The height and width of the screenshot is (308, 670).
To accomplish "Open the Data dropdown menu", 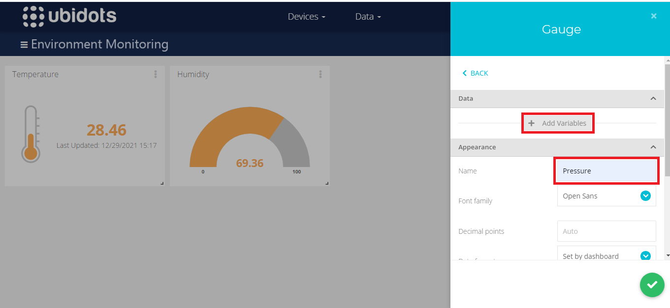I will click(368, 17).
